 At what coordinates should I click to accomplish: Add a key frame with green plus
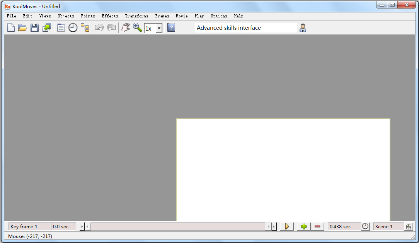(304, 227)
